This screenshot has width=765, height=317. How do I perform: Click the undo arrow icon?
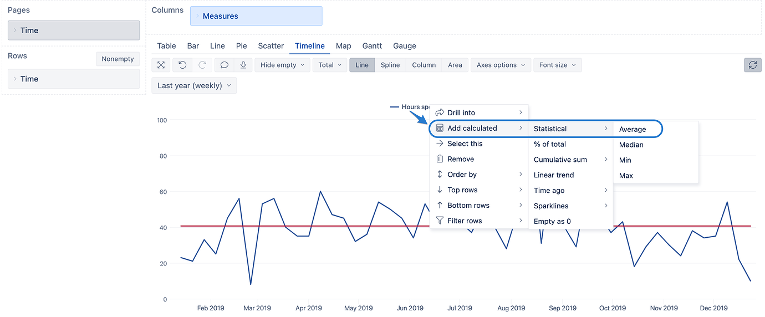click(x=182, y=65)
